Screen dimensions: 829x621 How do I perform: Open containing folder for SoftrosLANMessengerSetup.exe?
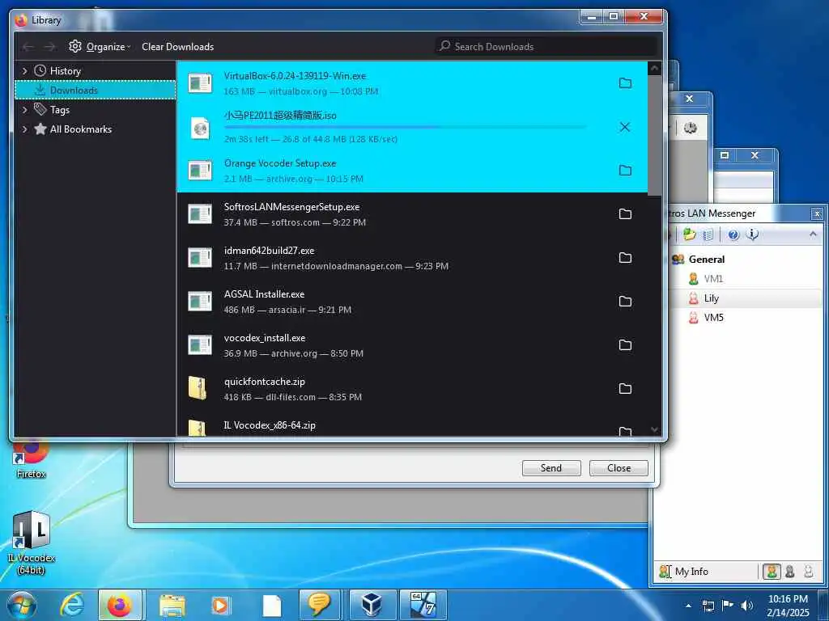coord(625,213)
